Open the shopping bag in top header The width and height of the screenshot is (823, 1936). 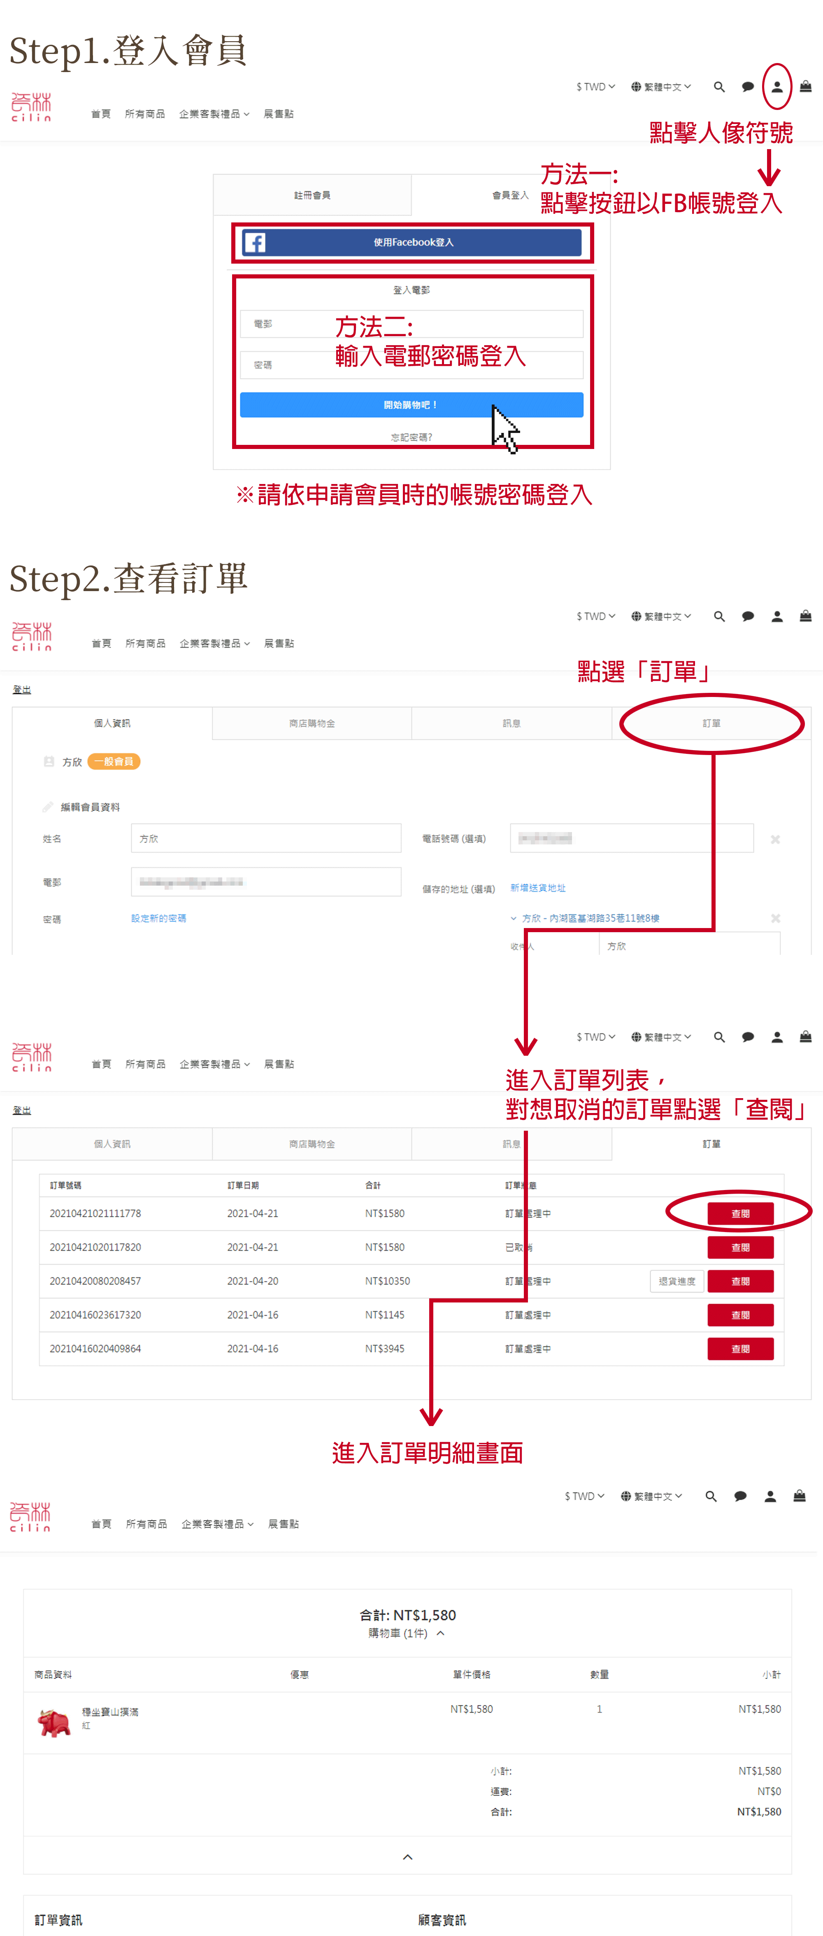click(x=805, y=87)
